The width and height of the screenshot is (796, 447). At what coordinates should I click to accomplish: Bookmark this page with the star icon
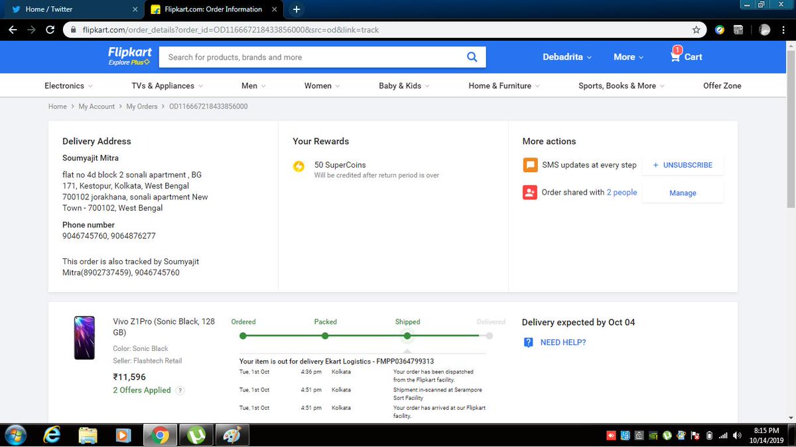[696, 30]
